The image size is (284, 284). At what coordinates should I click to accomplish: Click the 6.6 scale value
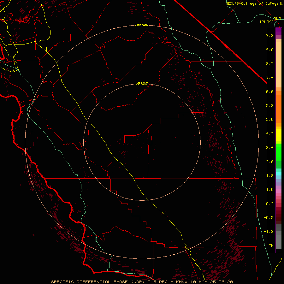click(x=270, y=92)
